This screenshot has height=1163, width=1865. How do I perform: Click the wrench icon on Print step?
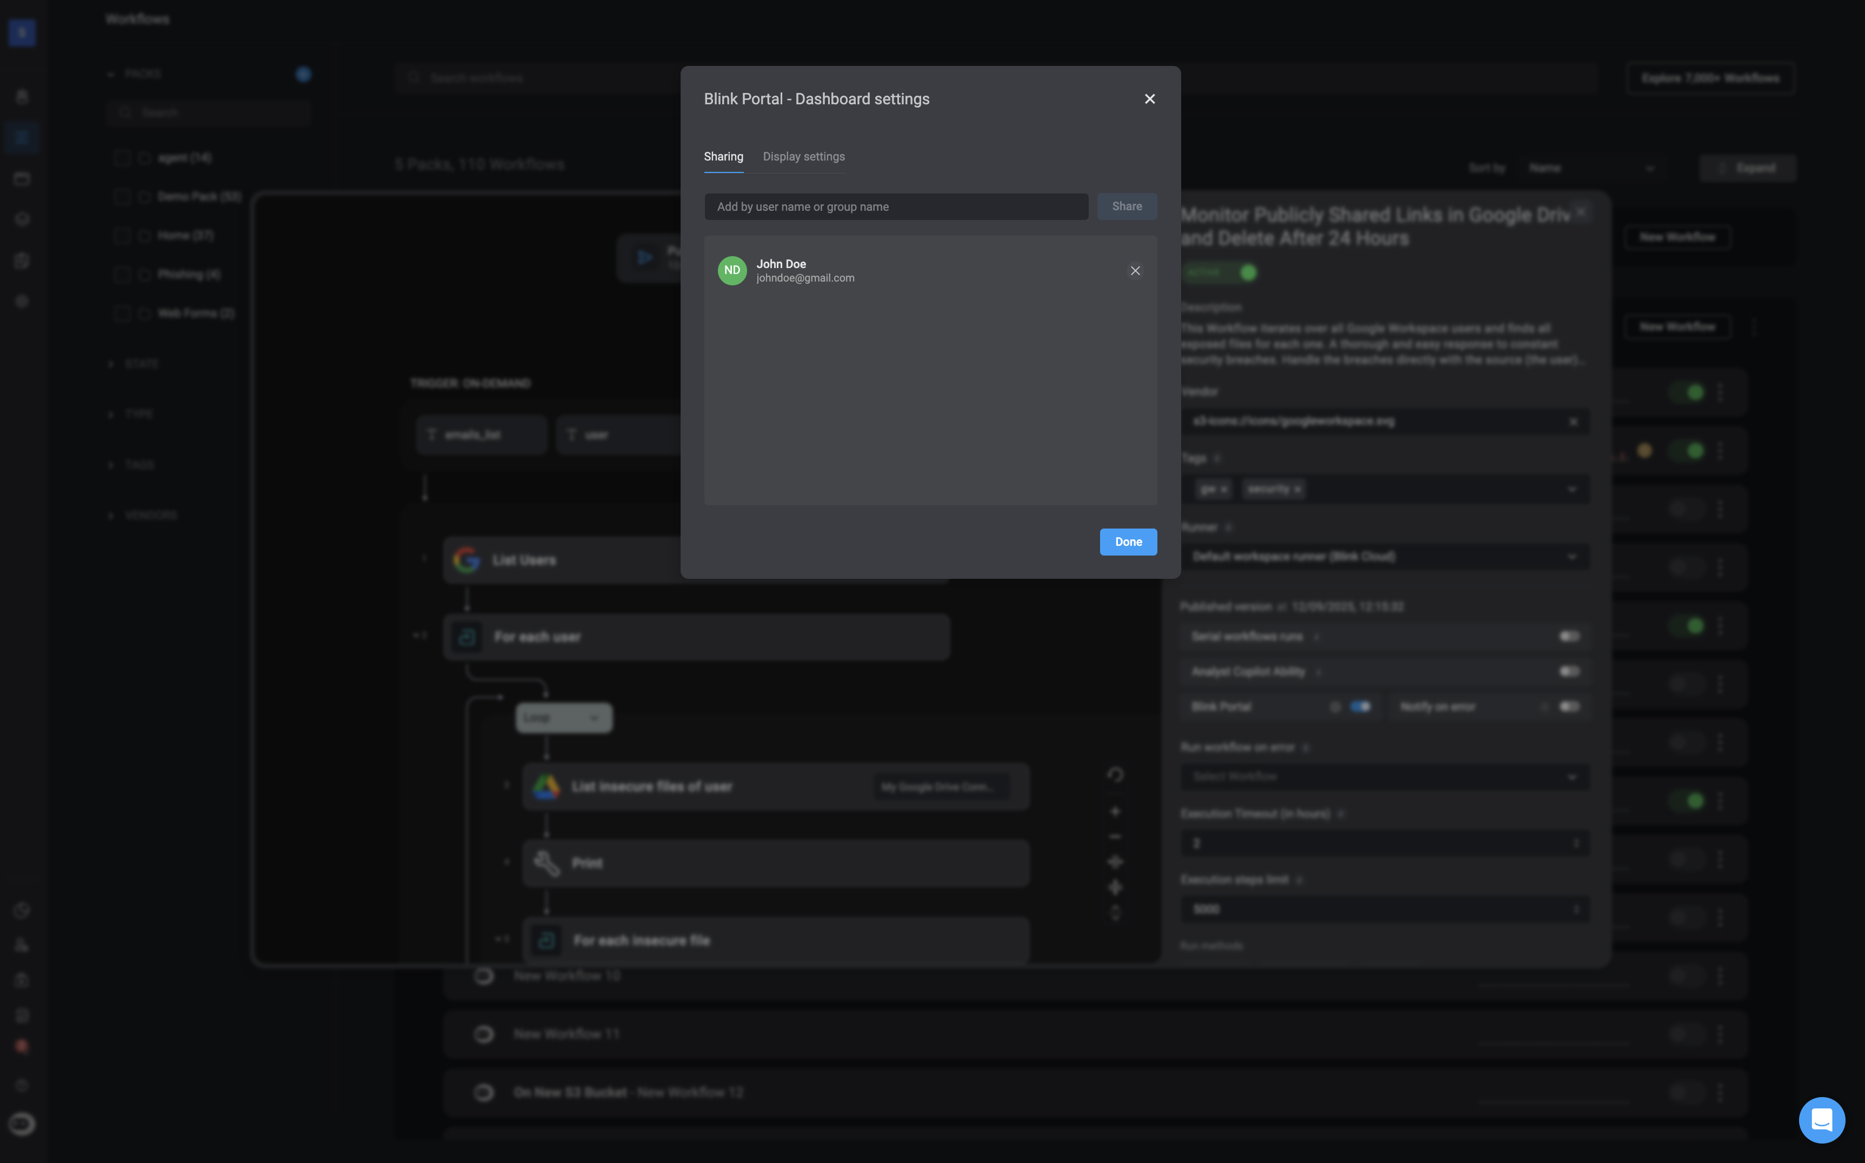(x=547, y=863)
